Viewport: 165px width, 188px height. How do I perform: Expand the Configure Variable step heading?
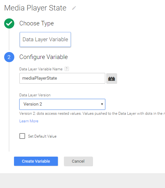44,57
